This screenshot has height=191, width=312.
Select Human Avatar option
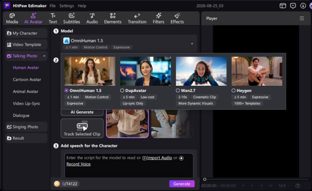26,68
